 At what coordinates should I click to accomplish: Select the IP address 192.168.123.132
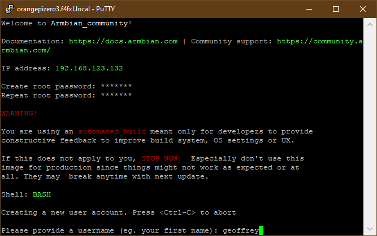click(89, 69)
